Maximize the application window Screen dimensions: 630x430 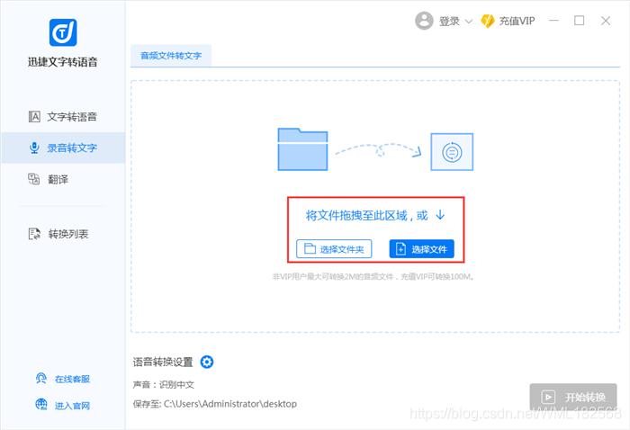pyautogui.click(x=579, y=21)
